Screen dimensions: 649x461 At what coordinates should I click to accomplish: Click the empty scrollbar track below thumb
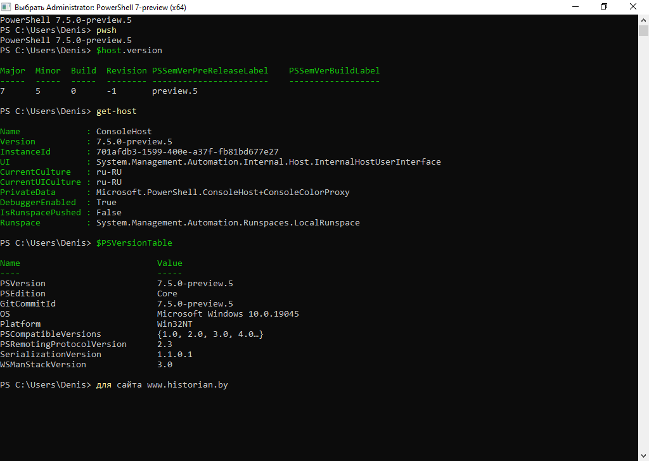point(643,253)
